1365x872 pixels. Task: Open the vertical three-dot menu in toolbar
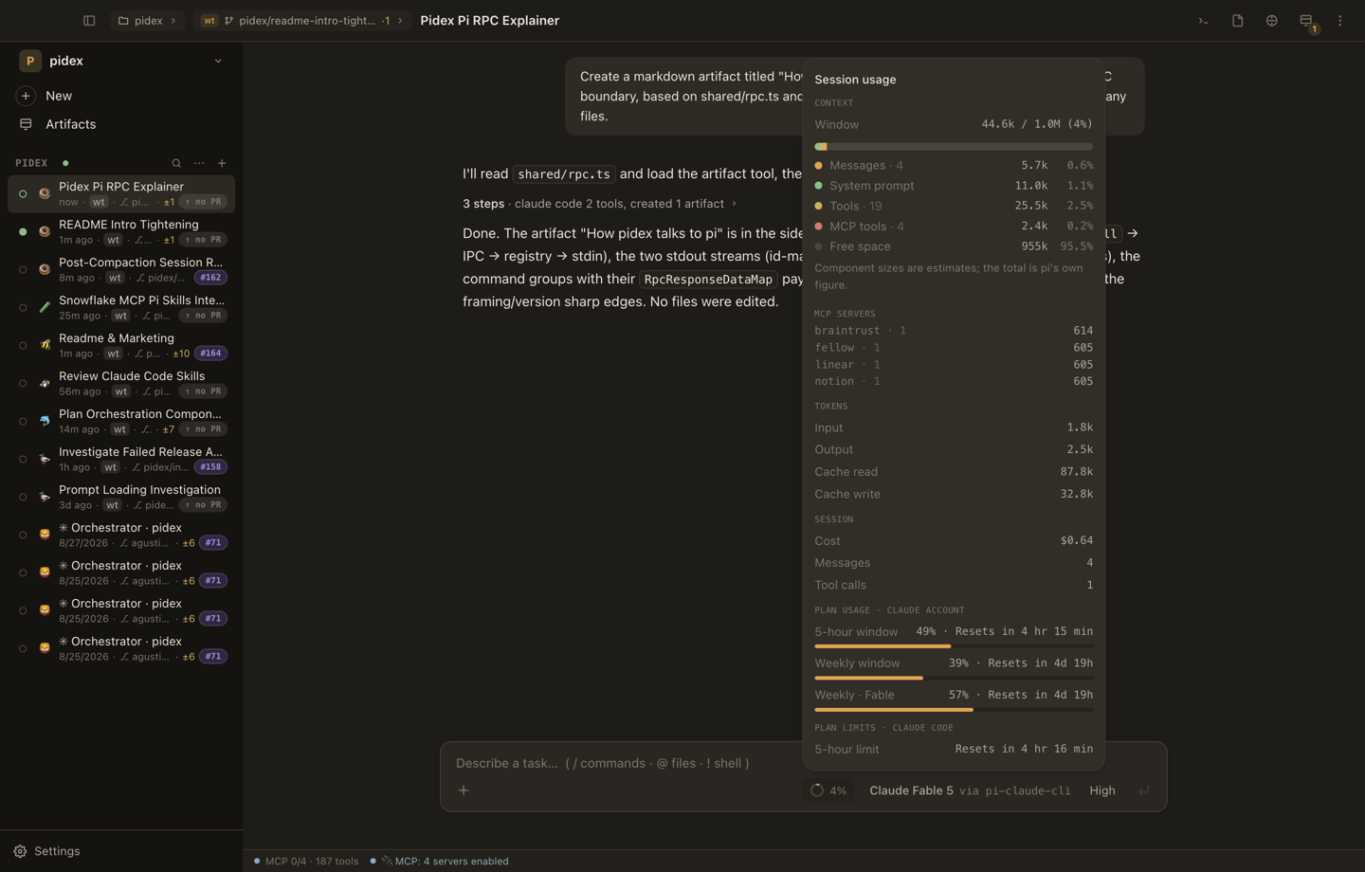pos(1339,21)
